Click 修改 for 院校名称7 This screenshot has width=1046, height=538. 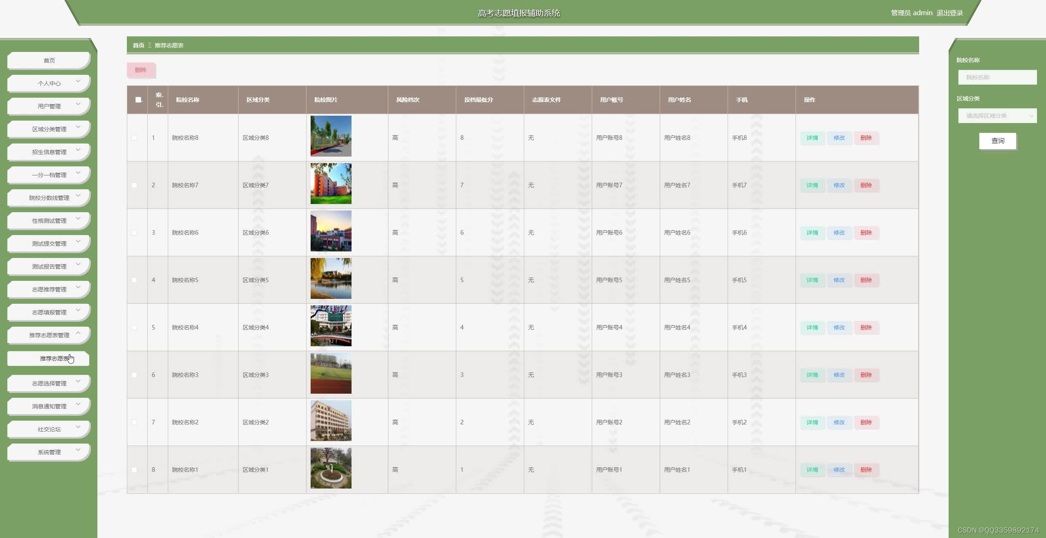(x=839, y=185)
